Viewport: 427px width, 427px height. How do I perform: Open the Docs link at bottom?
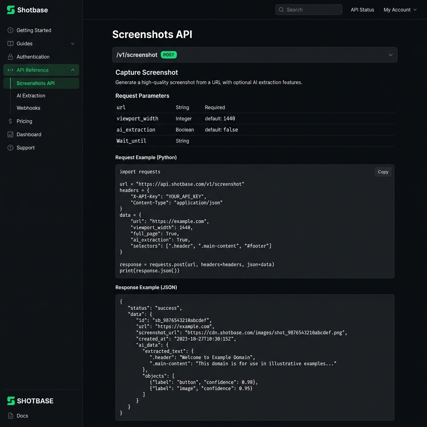click(23, 416)
